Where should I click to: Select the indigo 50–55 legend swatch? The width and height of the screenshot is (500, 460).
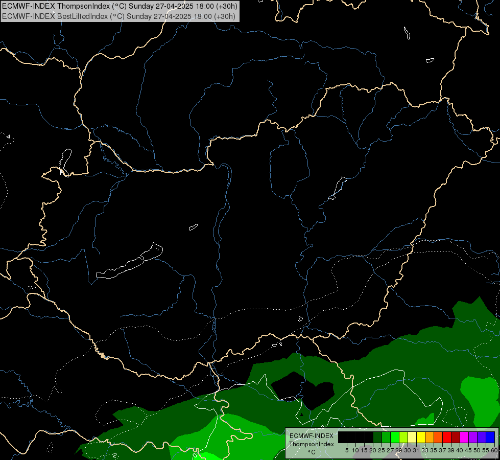click(482, 437)
